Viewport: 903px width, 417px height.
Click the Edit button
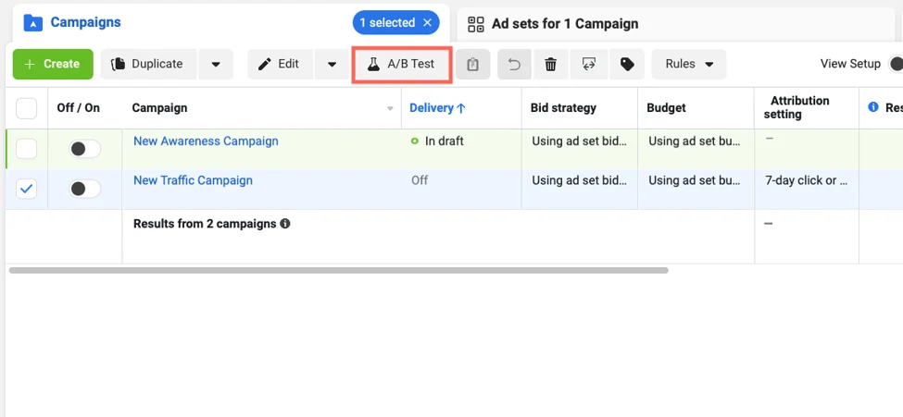pos(281,64)
